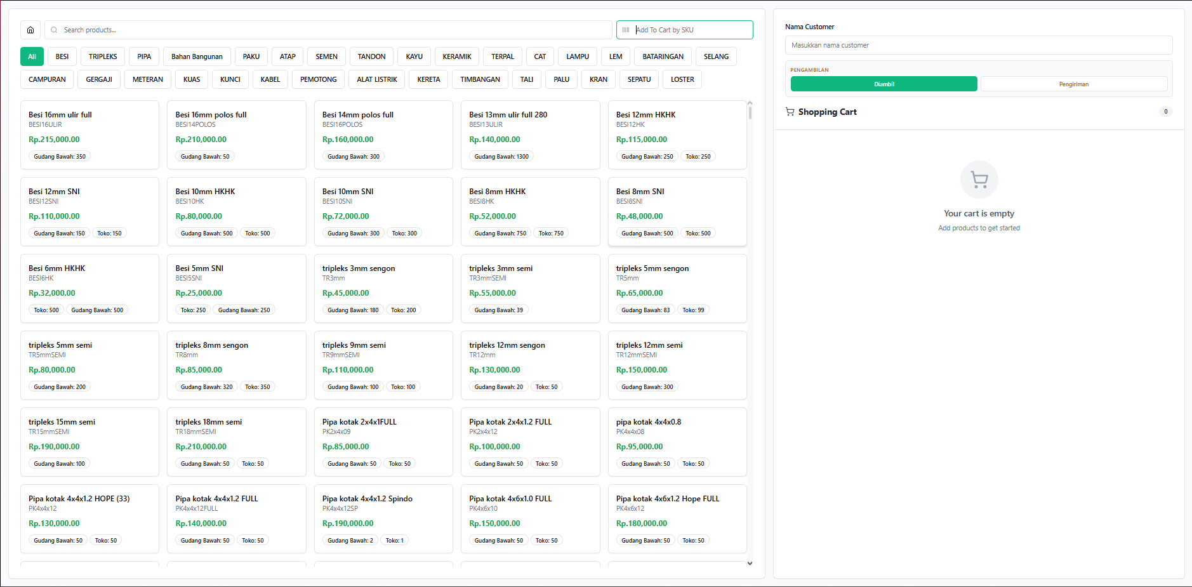
Task: Filter by TALI category
Action: [x=527, y=79]
